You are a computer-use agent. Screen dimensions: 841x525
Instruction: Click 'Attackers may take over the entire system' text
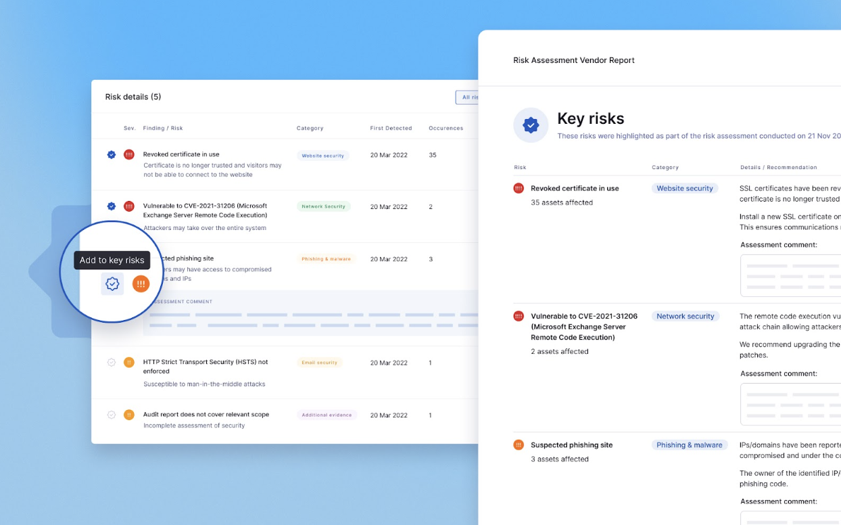(205, 228)
